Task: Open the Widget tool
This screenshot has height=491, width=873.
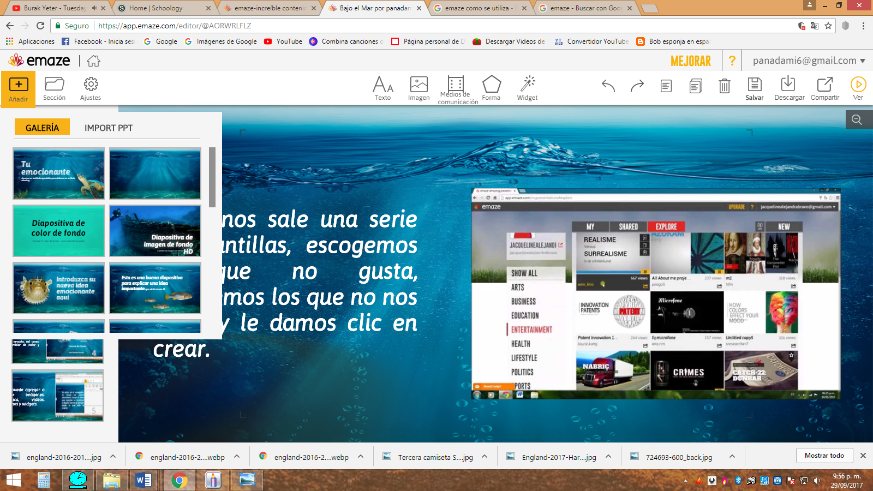Action: tap(527, 88)
